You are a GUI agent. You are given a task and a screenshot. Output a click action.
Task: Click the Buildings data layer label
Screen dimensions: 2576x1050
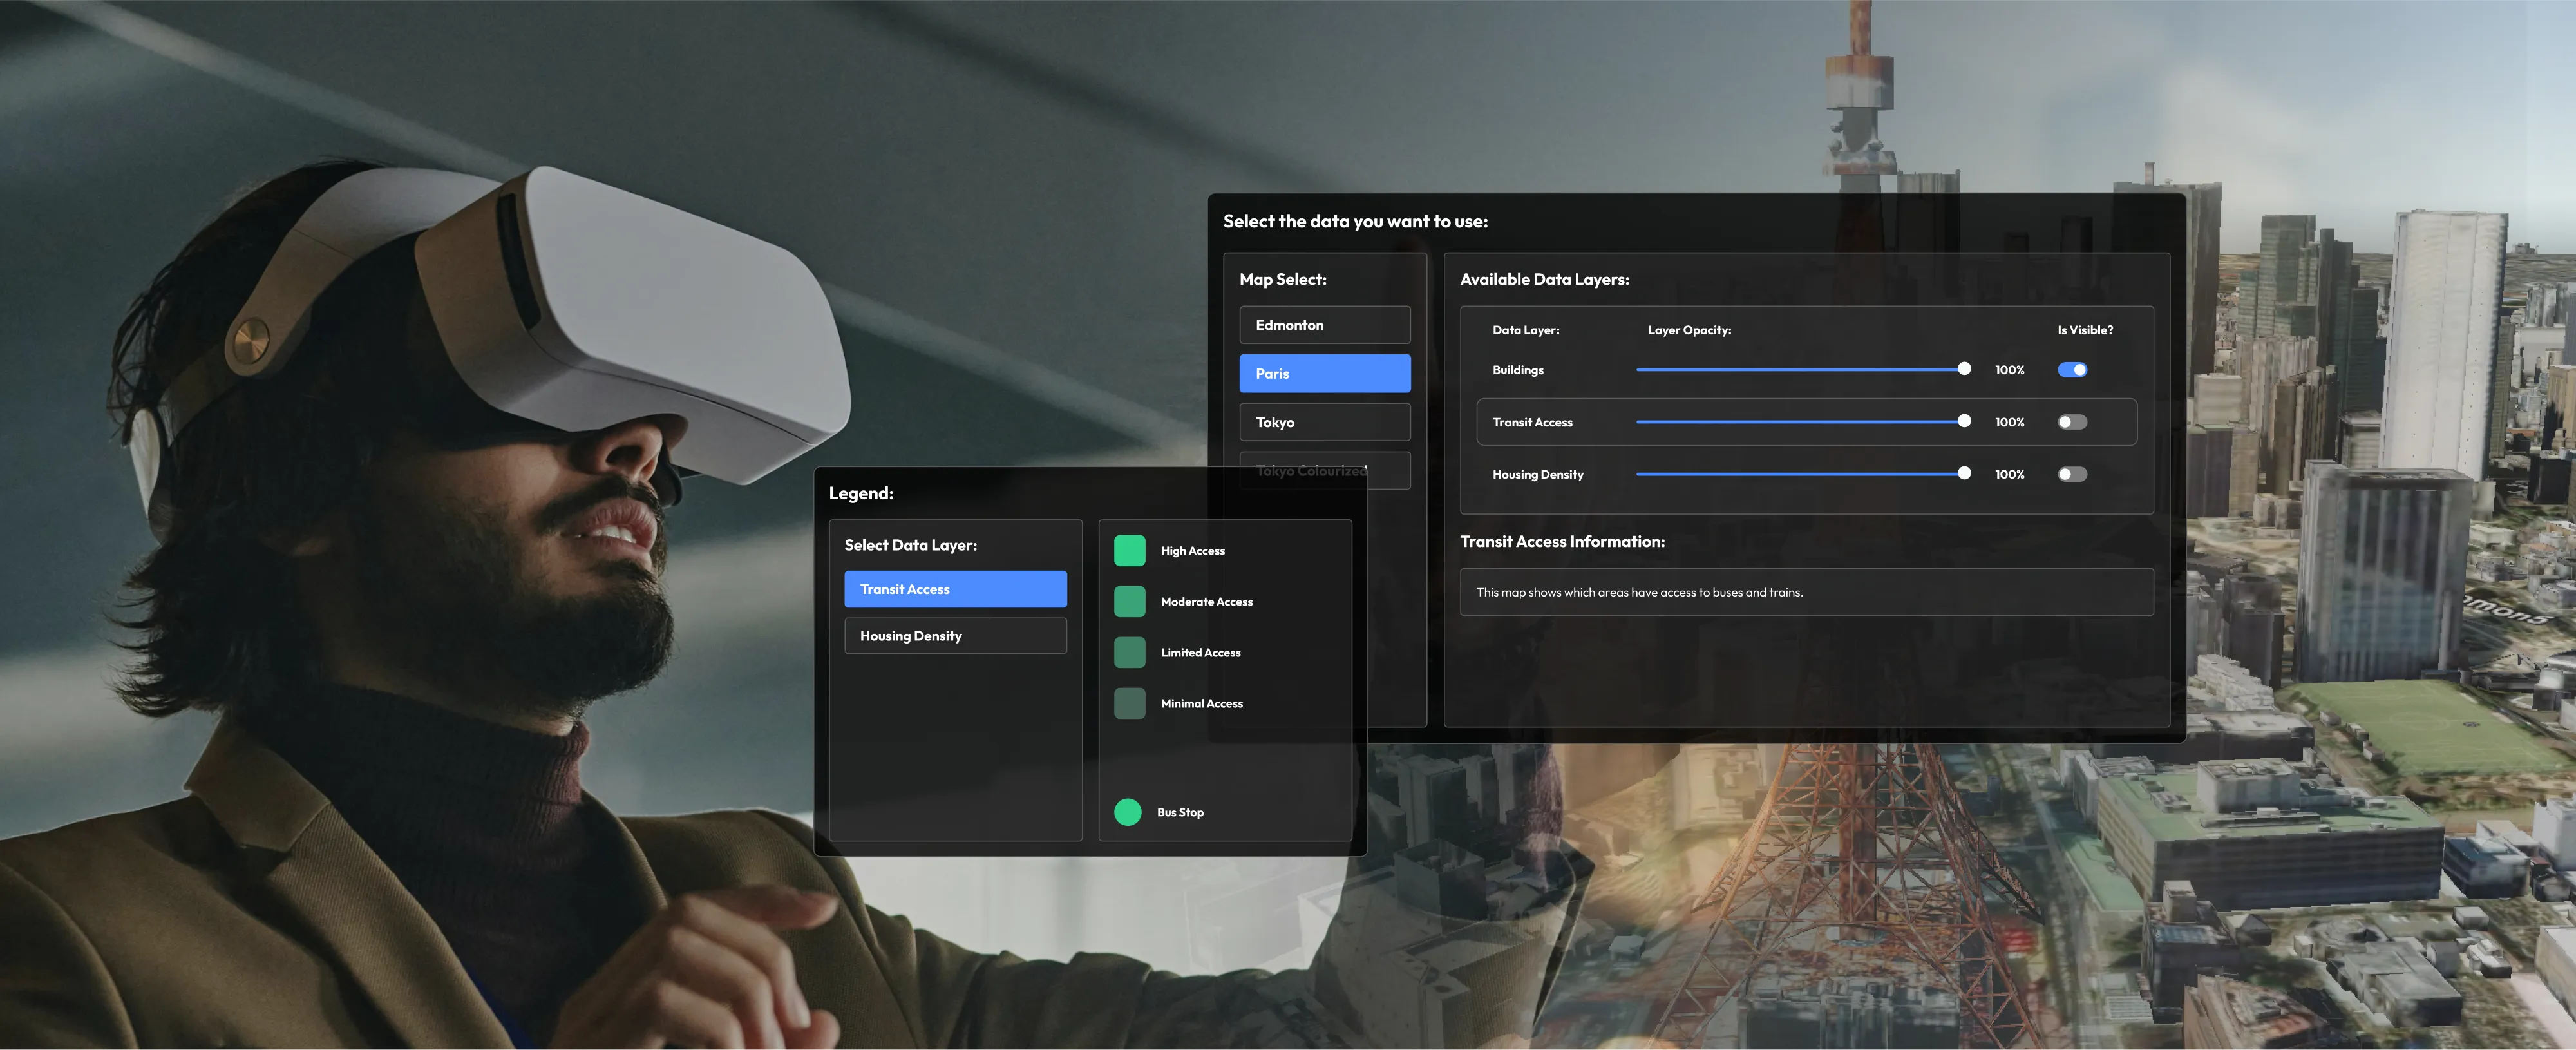[1517, 370]
